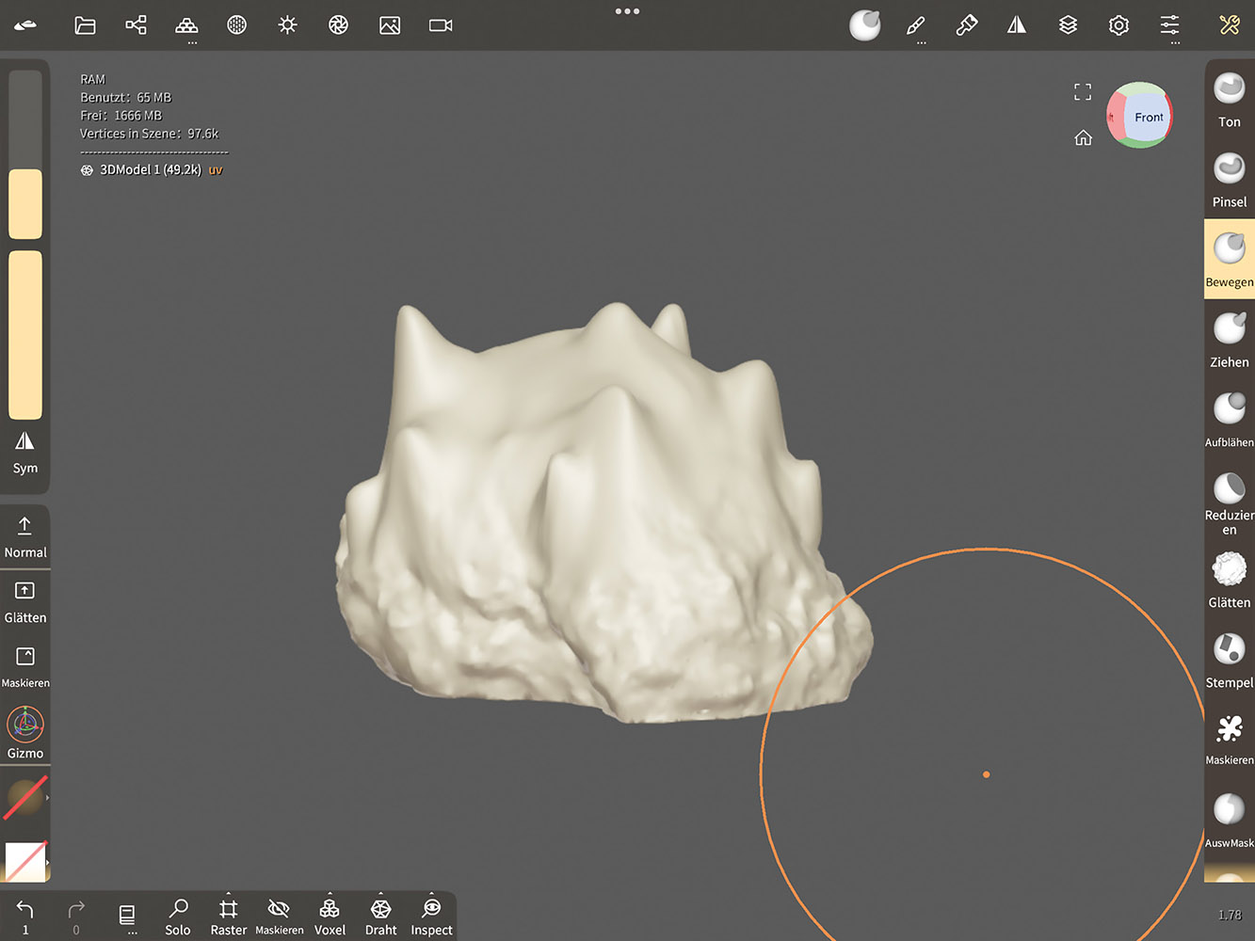This screenshot has width=1255, height=941.
Task: Adjust the lower intensity slider on left
Action: pos(25,334)
